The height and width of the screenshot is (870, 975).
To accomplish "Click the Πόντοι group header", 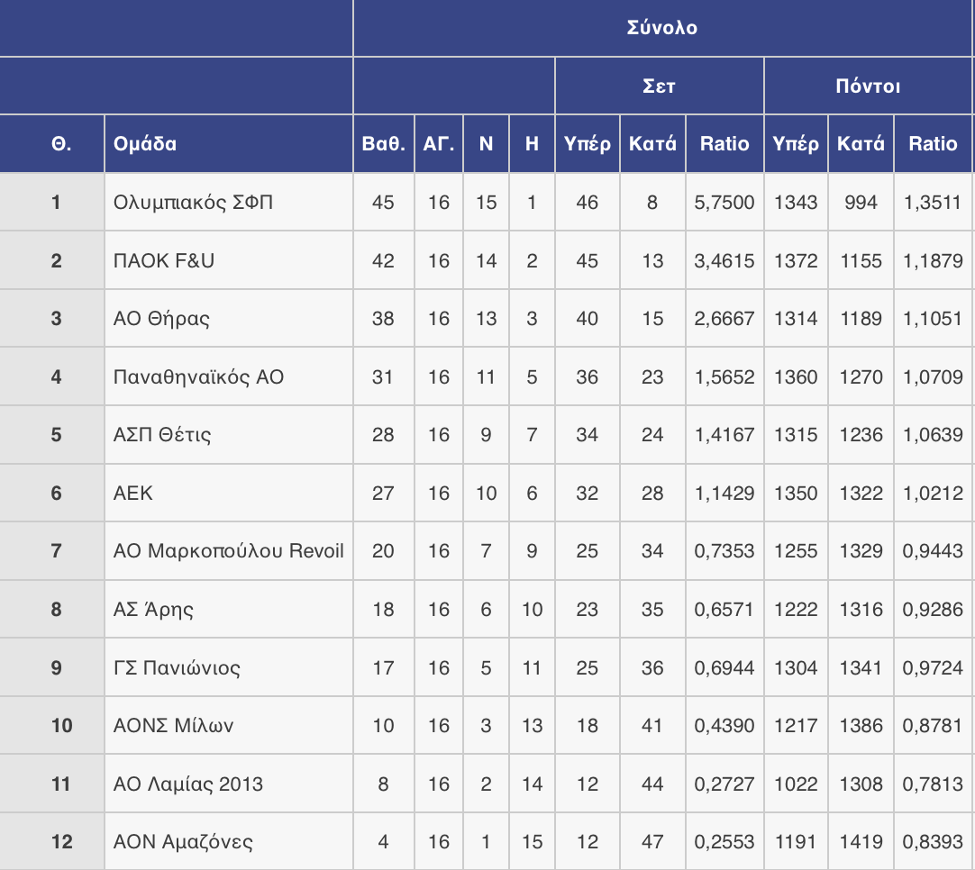I will (868, 86).
